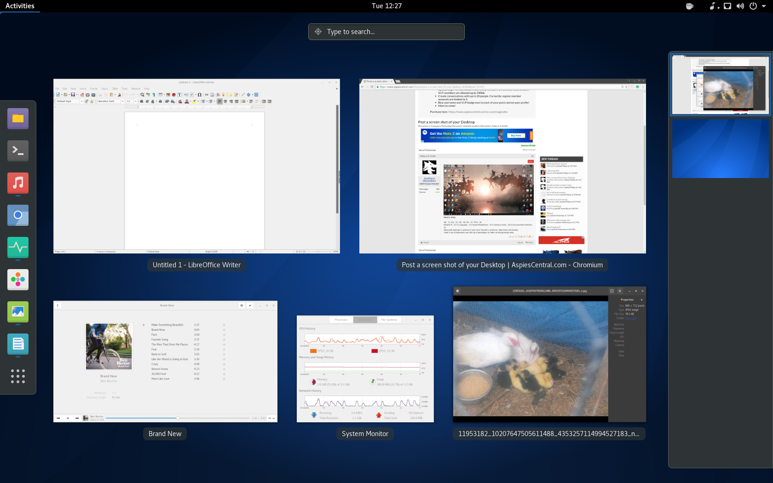
Task: Select the LibreOffice Writer window thumbnail
Action: point(197,166)
